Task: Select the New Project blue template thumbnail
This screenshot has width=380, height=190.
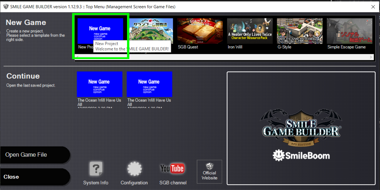Action: [100, 31]
